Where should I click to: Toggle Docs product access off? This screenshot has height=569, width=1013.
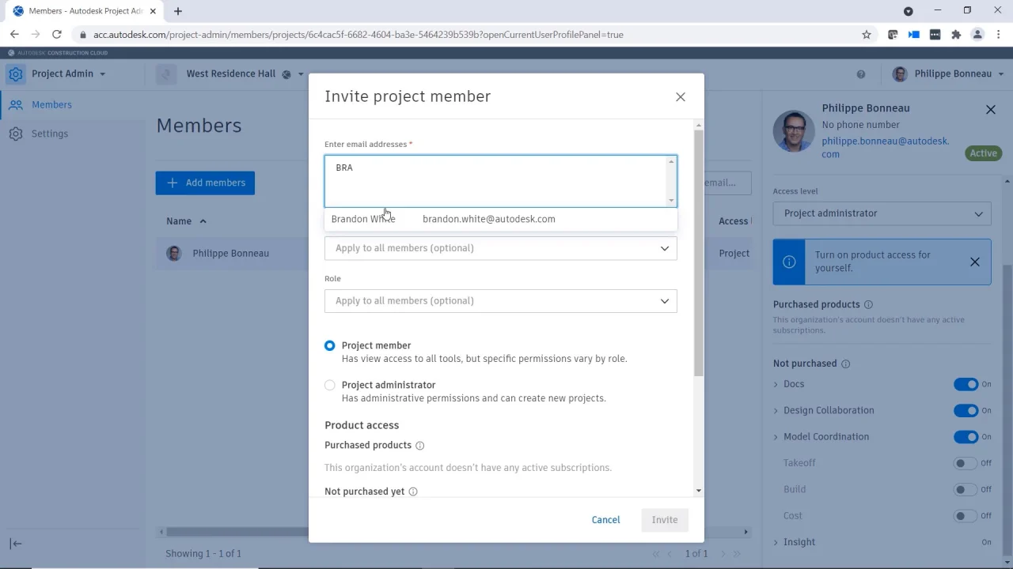tap(966, 384)
